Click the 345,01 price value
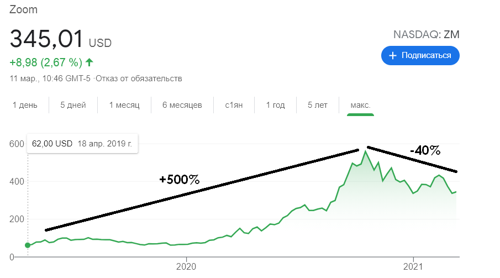This screenshot has height=278, width=500. coord(46,39)
